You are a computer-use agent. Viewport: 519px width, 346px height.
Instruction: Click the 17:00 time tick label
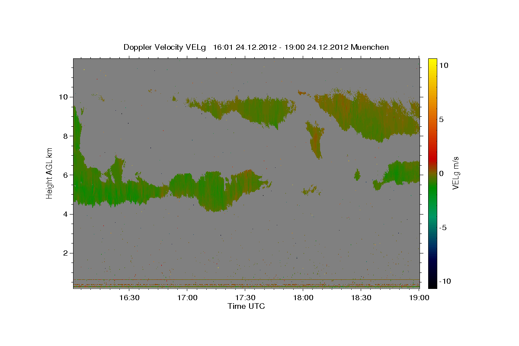click(187, 298)
